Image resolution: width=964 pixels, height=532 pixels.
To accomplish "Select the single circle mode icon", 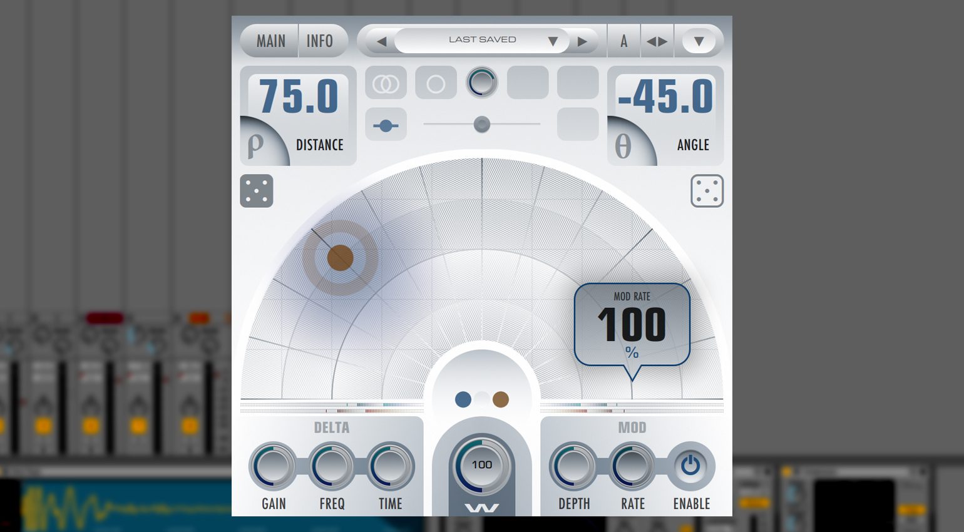I will point(436,83).
